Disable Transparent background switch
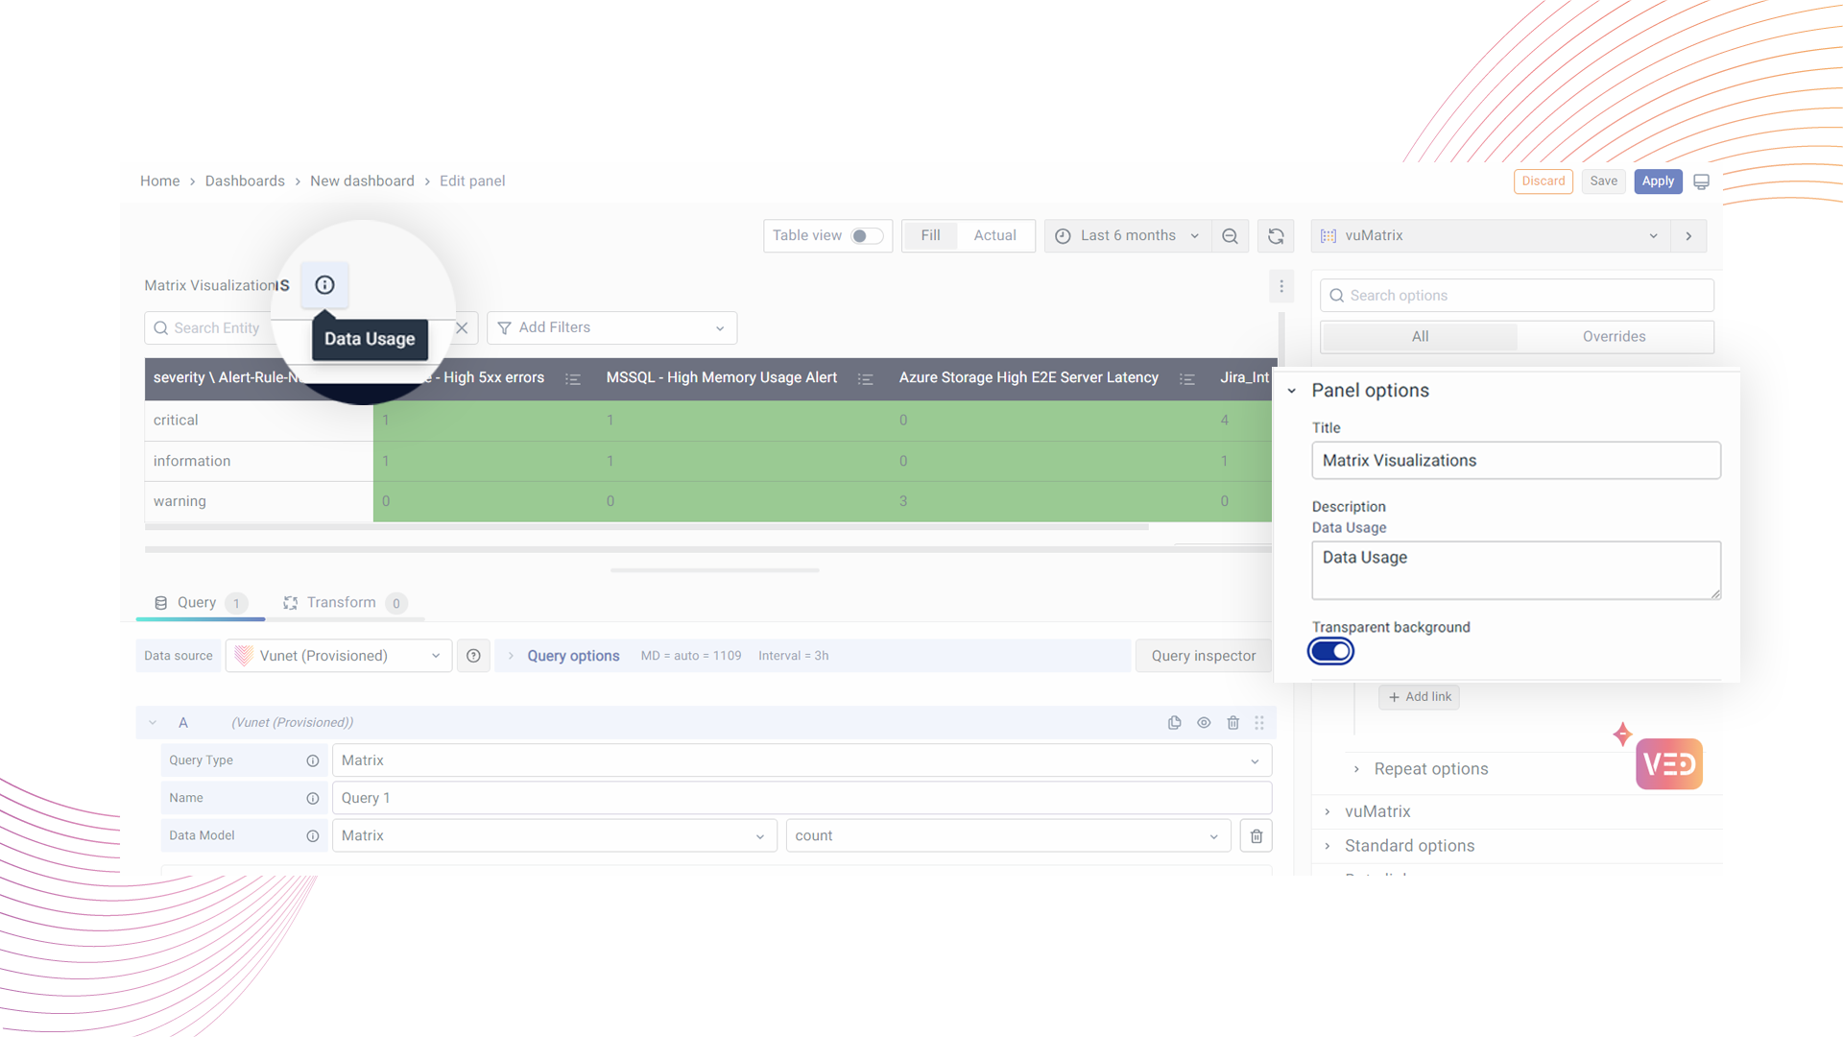This screenshot has width=1843, height=1037. pos(1330,652)
